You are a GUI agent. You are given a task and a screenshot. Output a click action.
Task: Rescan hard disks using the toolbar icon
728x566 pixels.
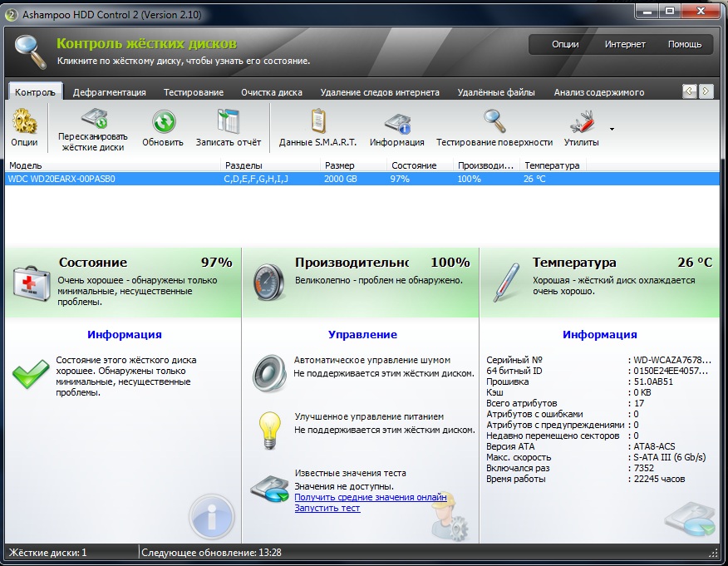93,121
